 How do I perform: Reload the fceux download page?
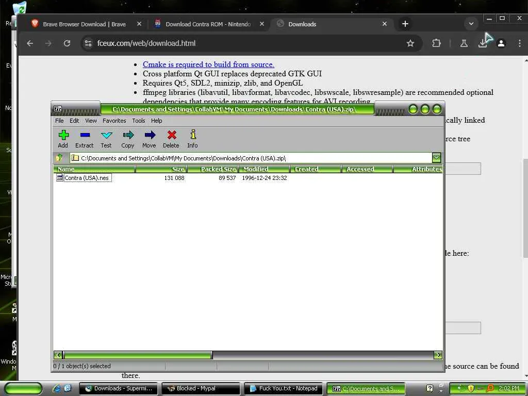pos(67,43)
